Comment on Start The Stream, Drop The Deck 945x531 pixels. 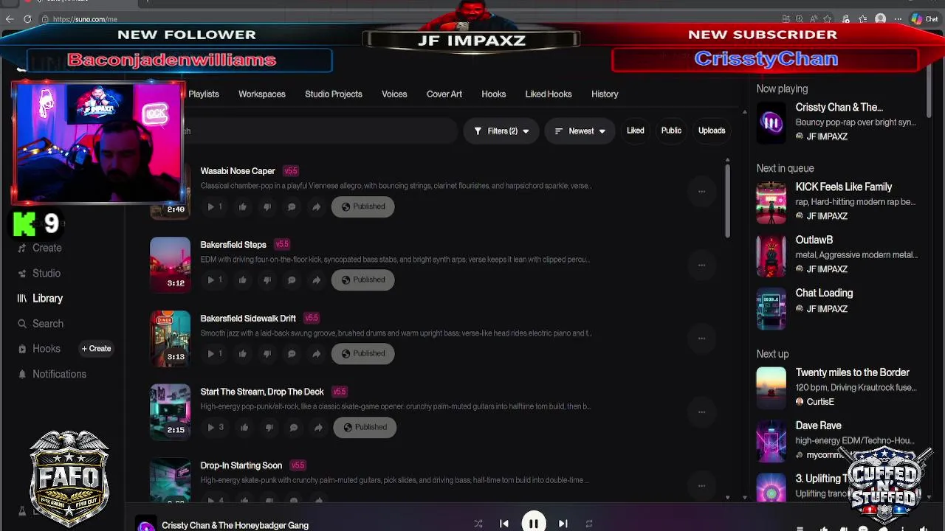click(293, 427)
